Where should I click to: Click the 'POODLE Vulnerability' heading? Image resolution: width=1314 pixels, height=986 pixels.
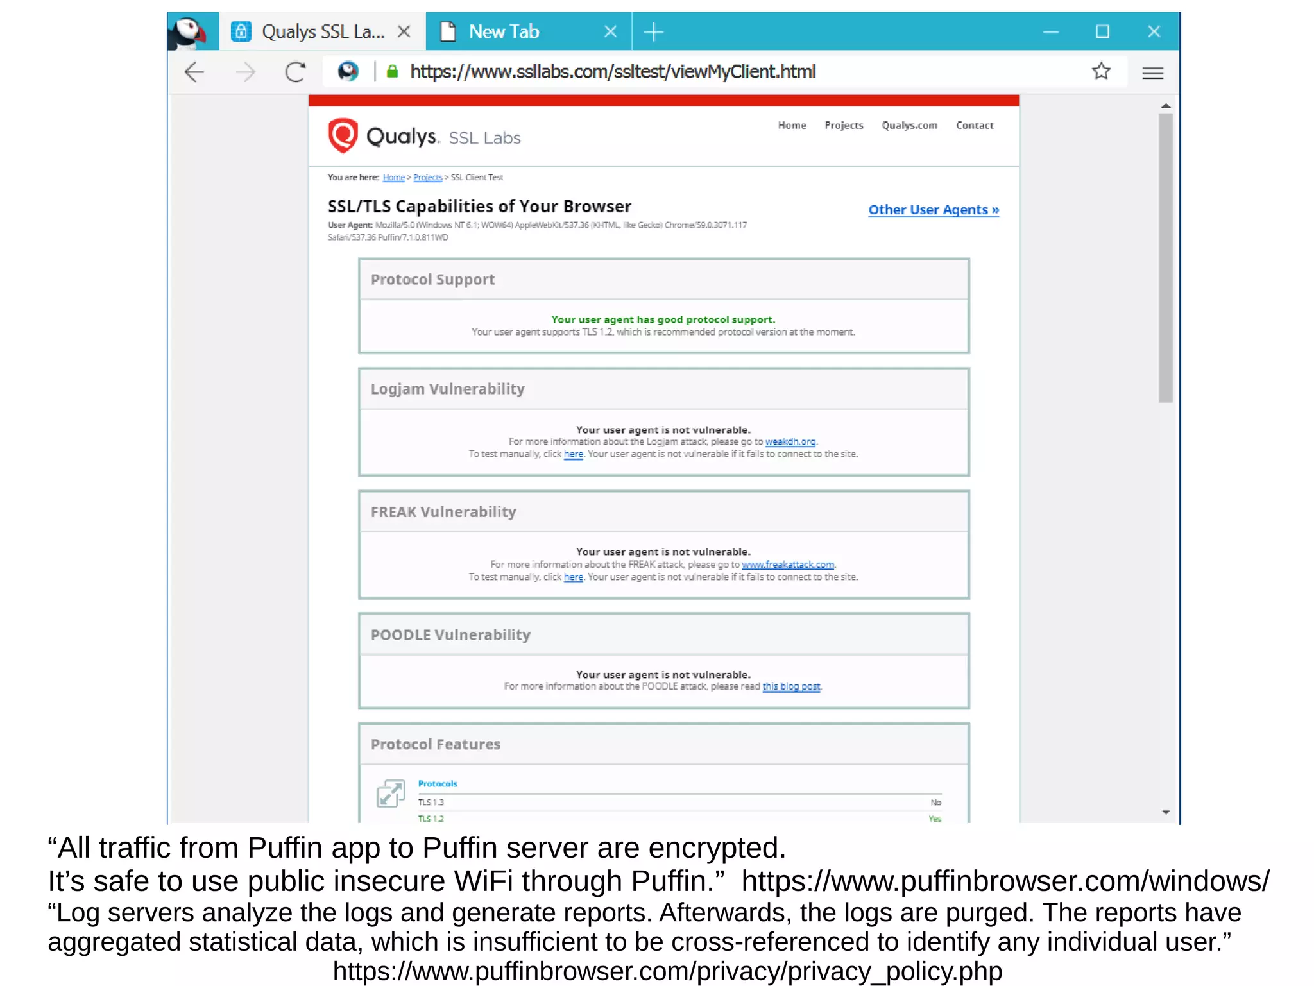[450, 635]
